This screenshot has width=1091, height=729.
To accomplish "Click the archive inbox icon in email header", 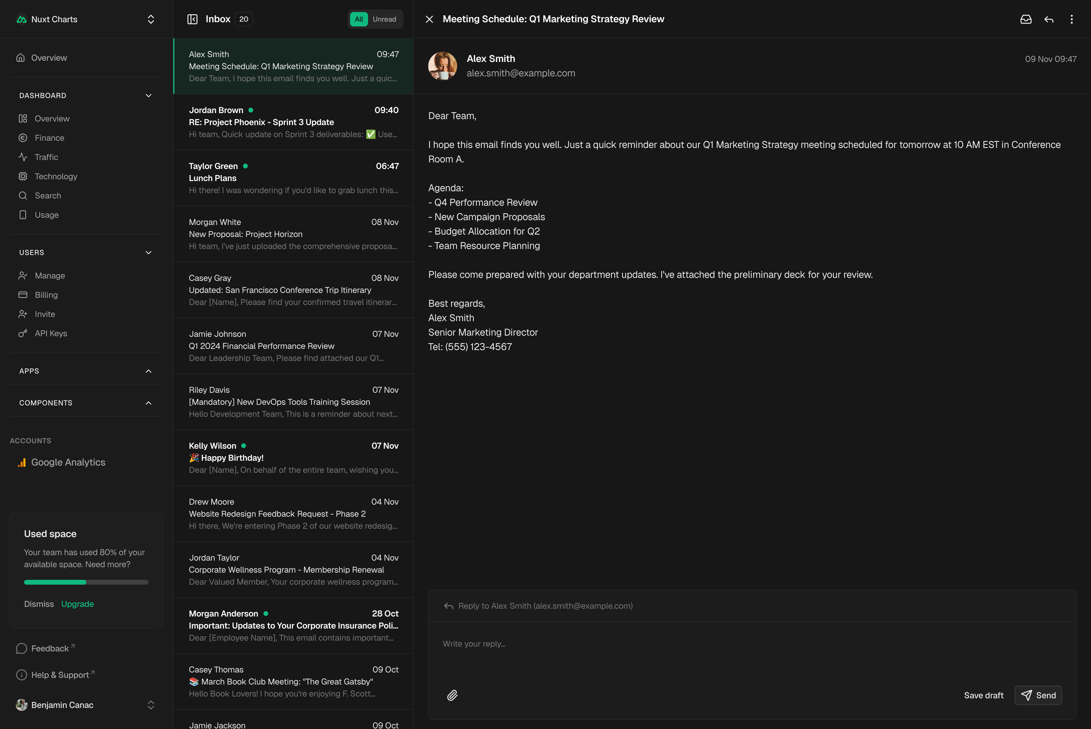I will [x=1025, y=19].
